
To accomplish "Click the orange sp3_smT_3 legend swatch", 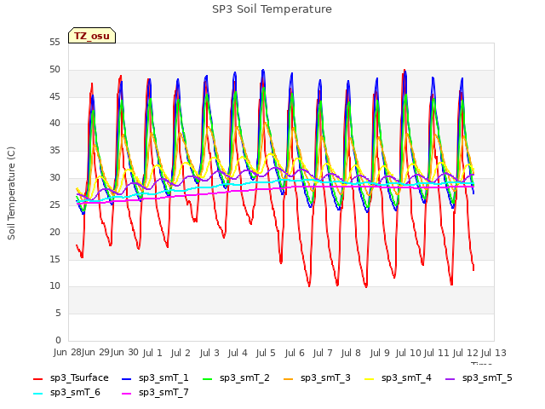I will click(289, 378).
